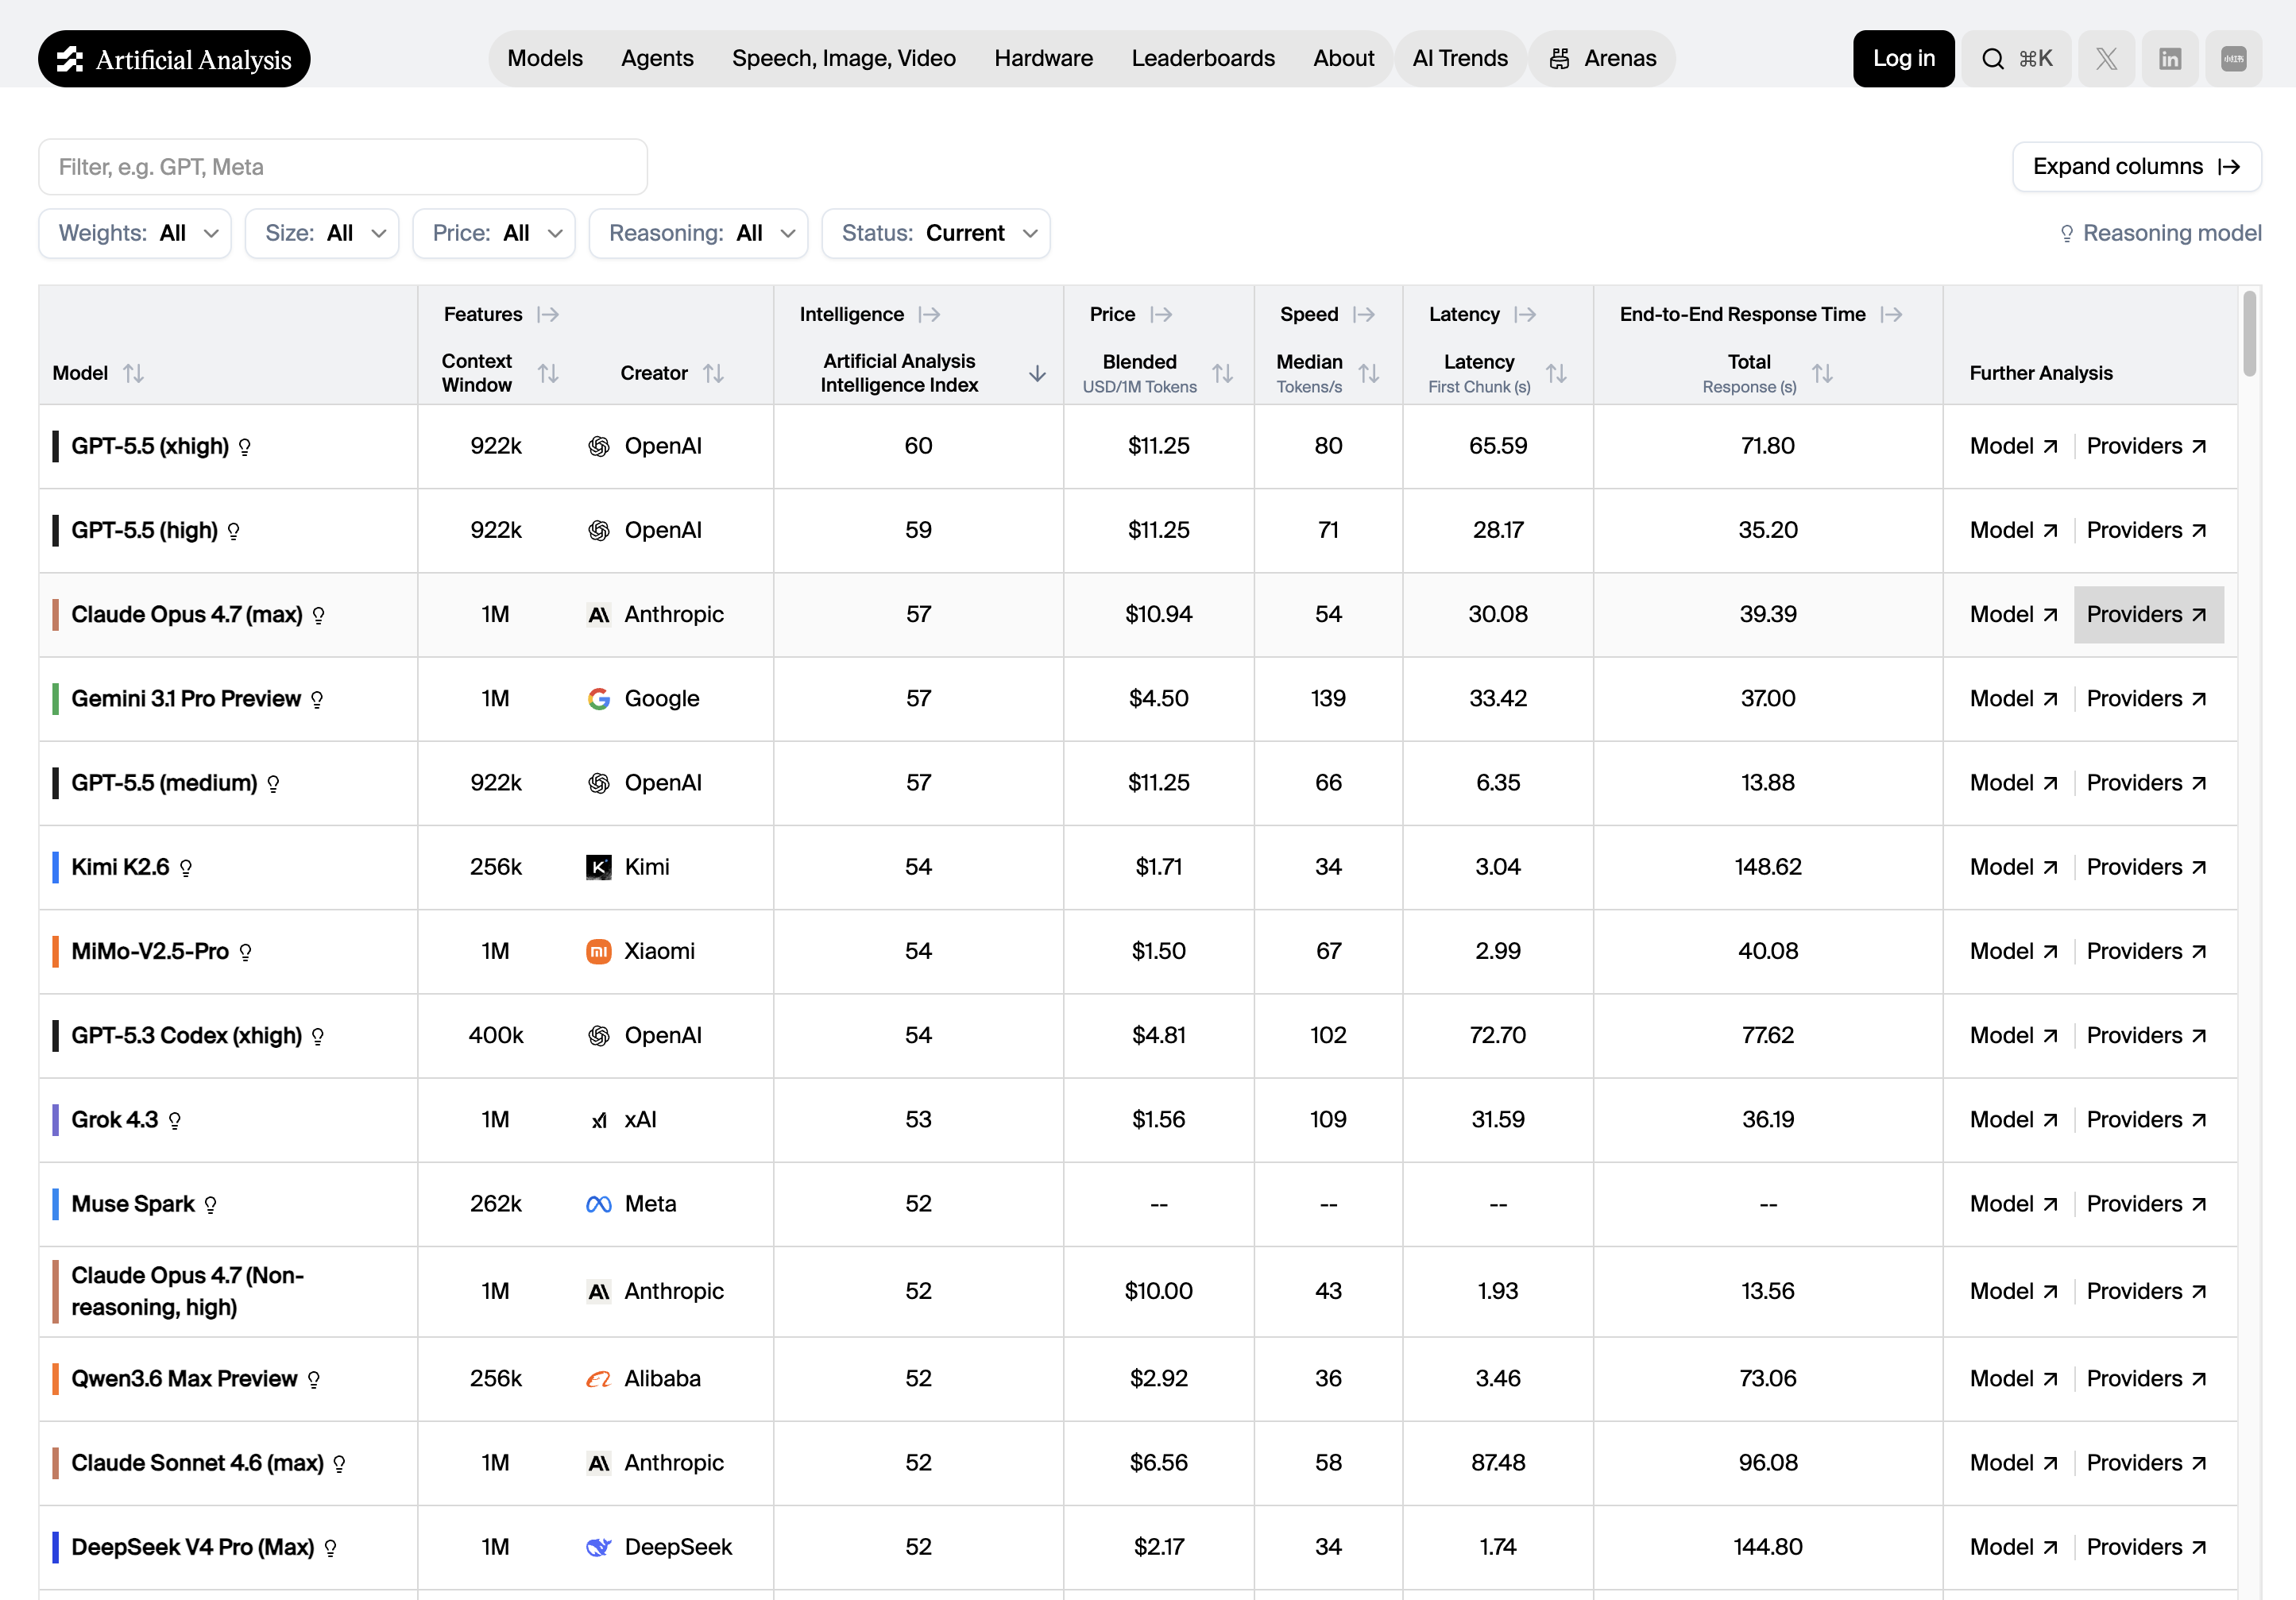2296x1600 pixels.
Task: Open the Agents menu
Action: click(657, 59)
